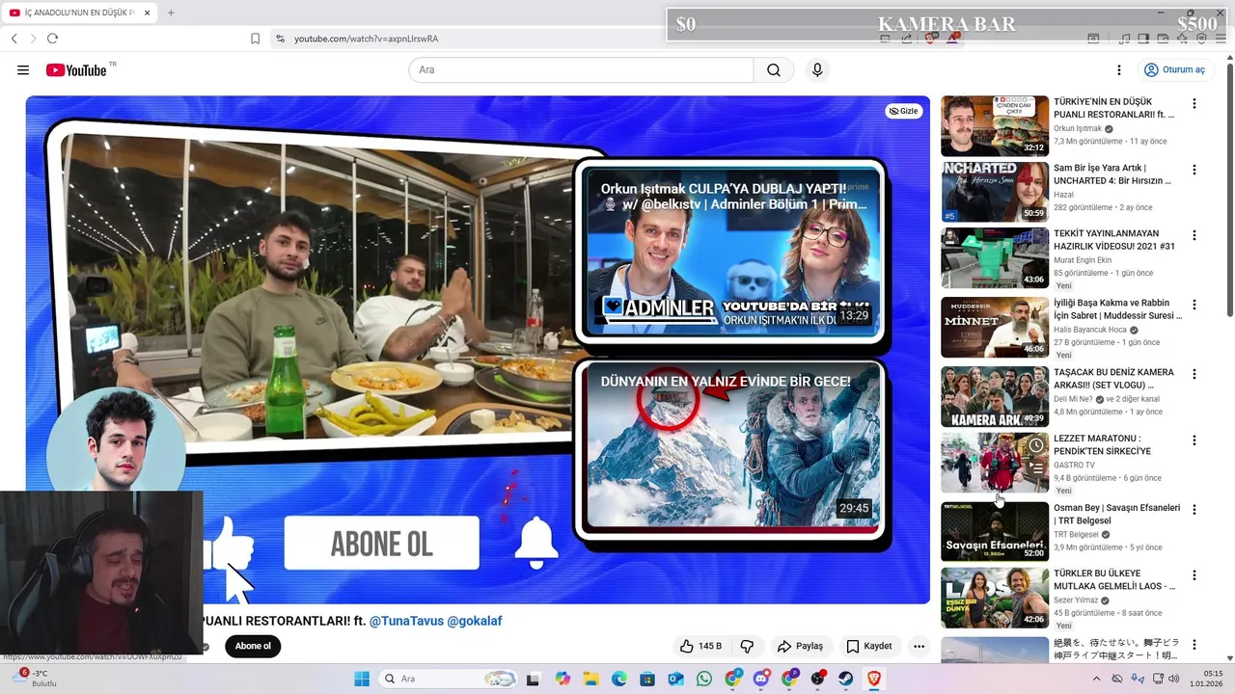Screen dimensions: 1235x694
Task: Reload the page with refresh icon
Action: (52, 39)
